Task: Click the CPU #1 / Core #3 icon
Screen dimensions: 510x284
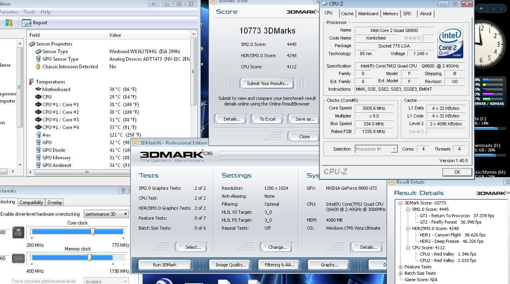Action: pos(38,120)
